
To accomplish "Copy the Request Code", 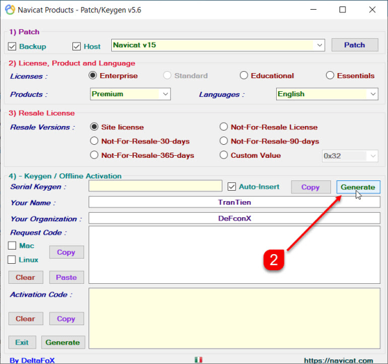I will (67, 252).
